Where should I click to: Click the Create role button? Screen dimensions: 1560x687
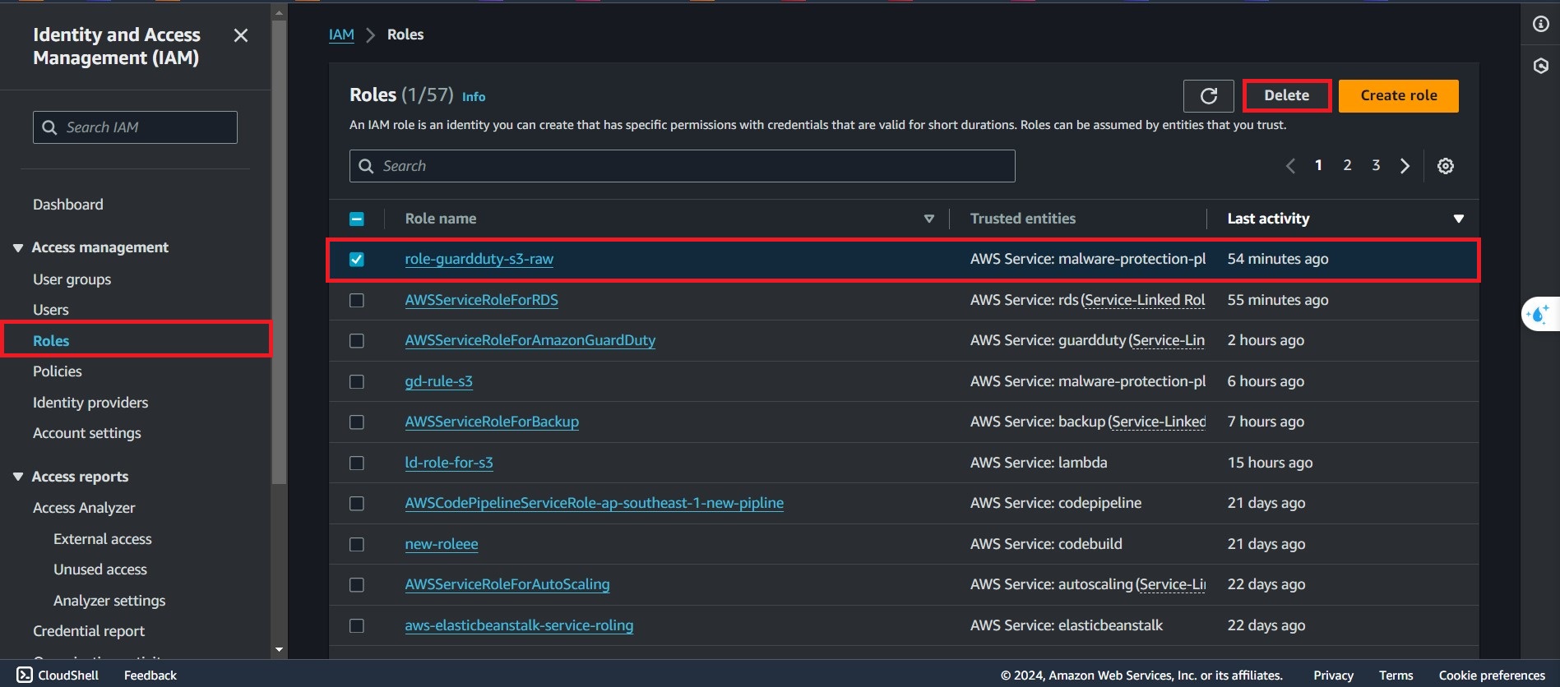pos(1398,96)
